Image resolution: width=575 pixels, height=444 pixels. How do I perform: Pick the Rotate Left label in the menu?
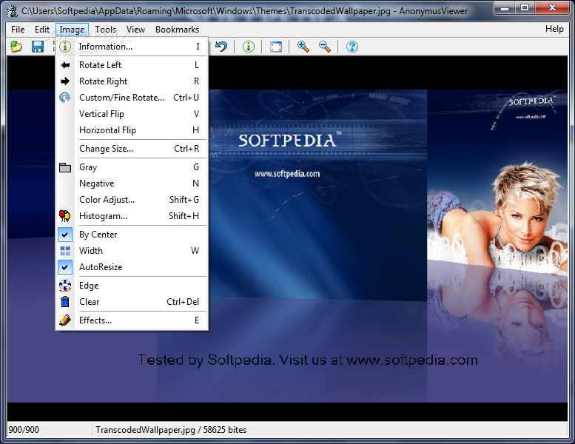[x=100, y=65]
